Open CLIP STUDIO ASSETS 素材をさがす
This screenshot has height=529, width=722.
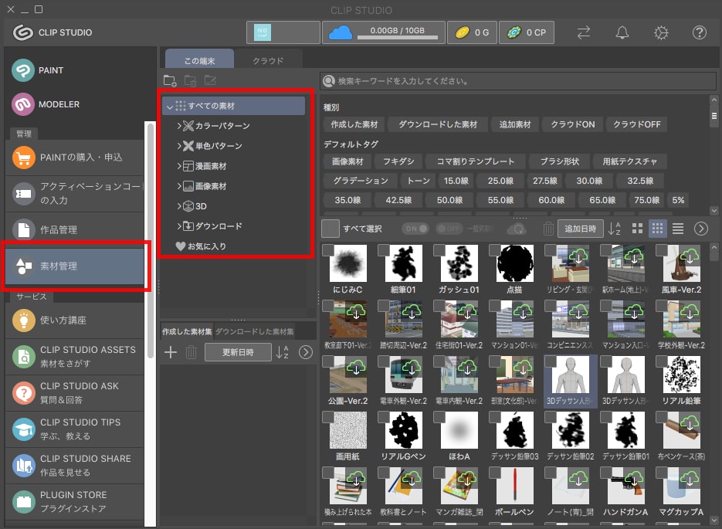tap(75, 357)
